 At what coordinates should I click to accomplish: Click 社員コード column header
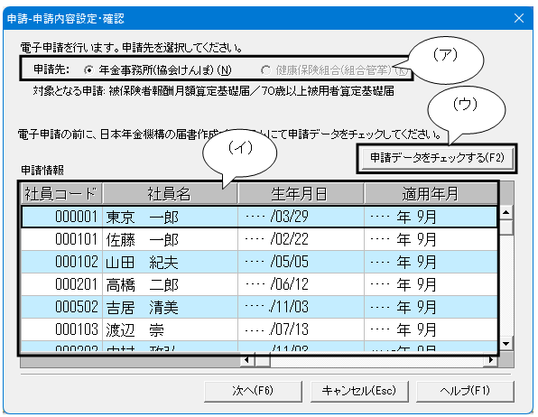tap(61, 194)
